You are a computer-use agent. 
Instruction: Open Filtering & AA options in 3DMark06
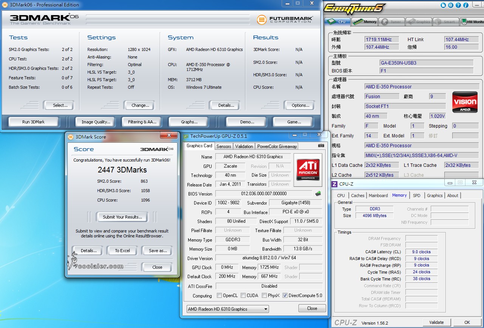[x=142, y=122]
